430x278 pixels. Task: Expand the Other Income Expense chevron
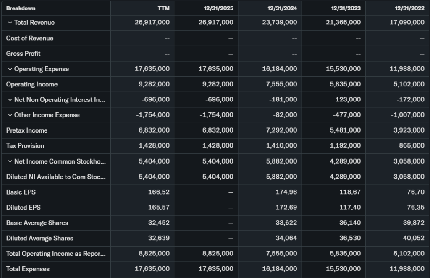10,115
